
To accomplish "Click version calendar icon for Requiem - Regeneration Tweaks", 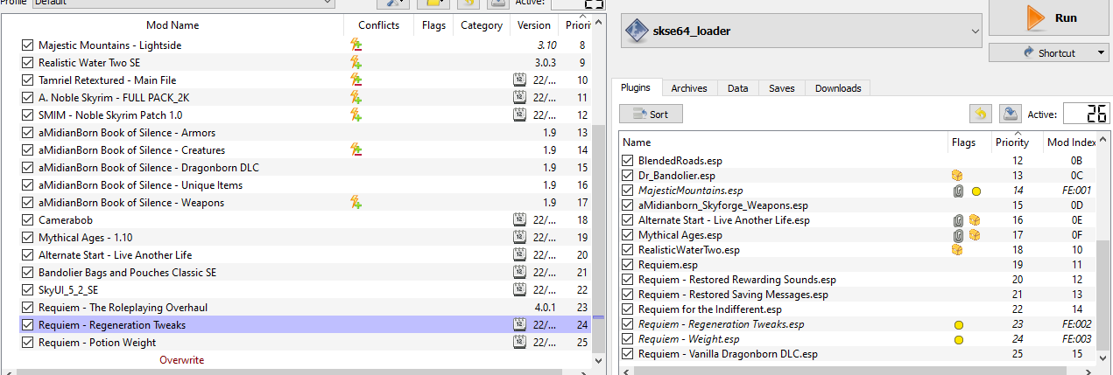I will pyautogui.click(x=518, y=324).
